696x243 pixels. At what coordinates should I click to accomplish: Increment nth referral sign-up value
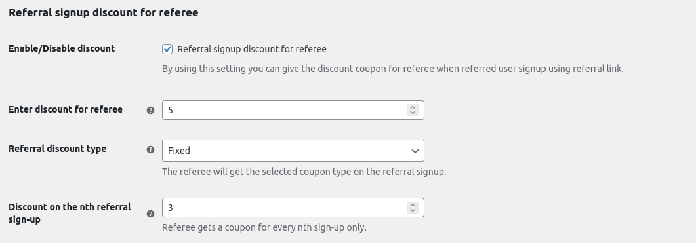point(413,205)
